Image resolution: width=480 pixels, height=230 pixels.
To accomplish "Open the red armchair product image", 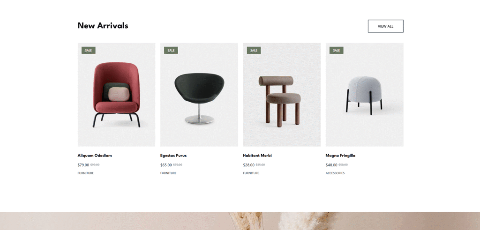I will (116, 95).
